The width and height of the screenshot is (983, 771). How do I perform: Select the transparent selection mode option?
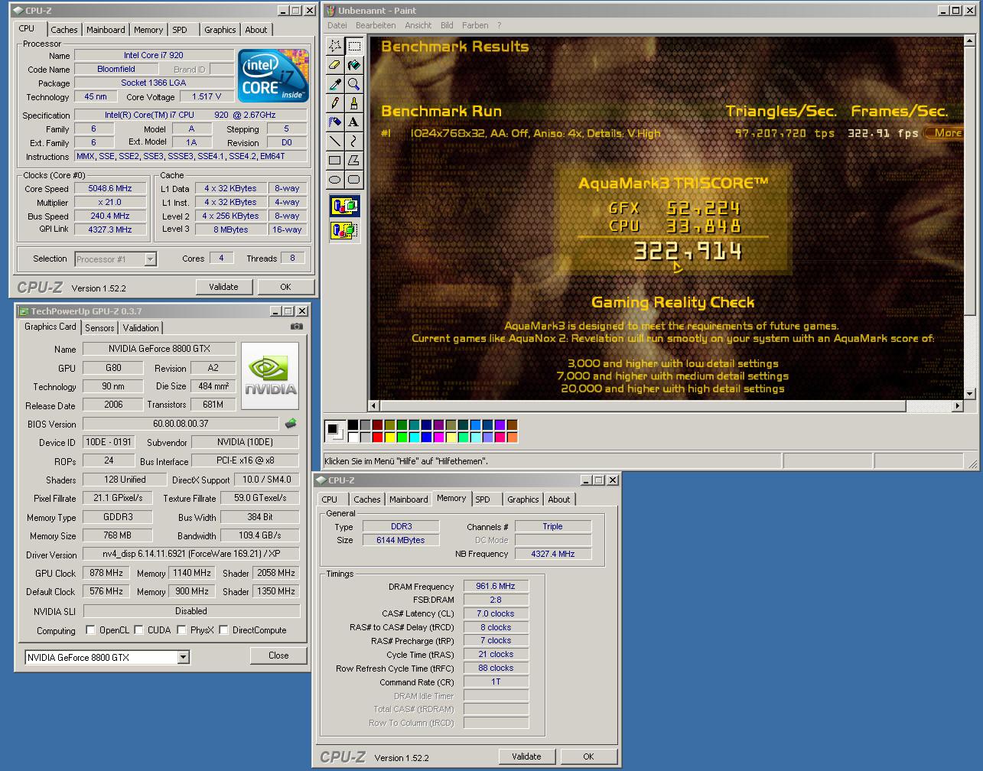tap(344, 229)
